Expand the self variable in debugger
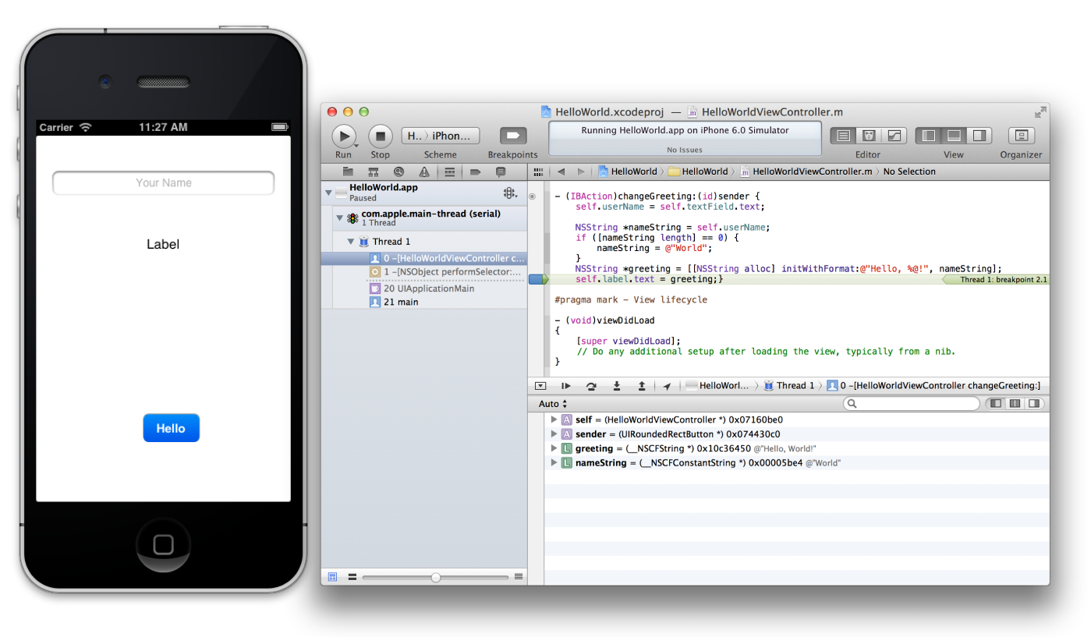The height and width of the screenshot is (637, 1091). coord(554,420)
